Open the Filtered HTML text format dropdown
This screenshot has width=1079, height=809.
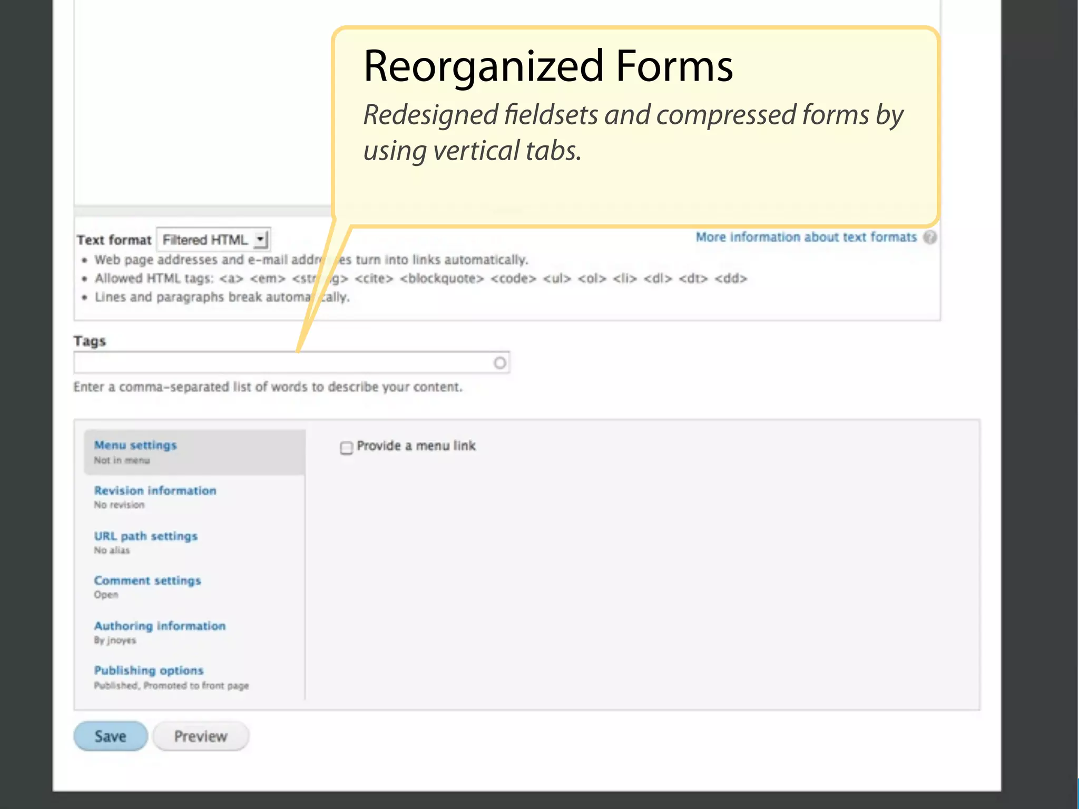[214, 240]
